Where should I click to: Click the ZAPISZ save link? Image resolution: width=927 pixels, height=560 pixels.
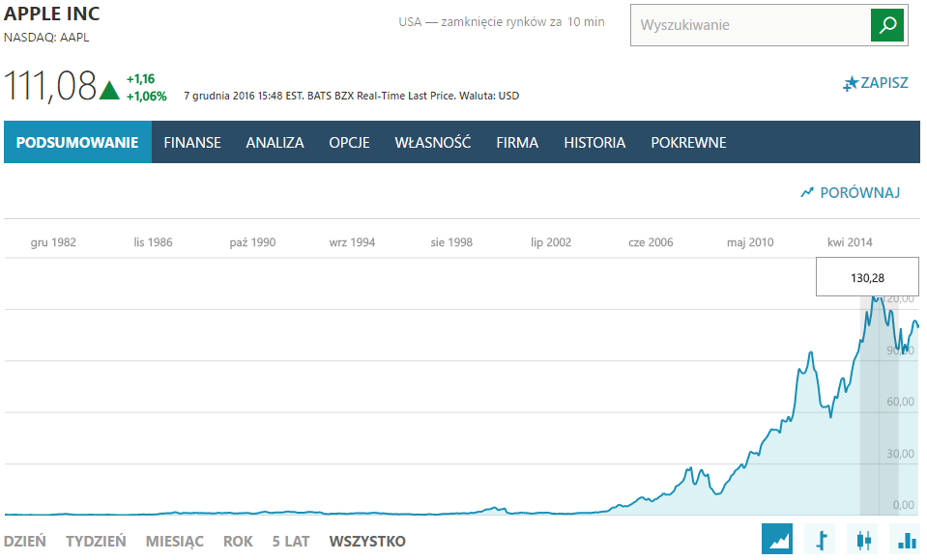[884, 83]
